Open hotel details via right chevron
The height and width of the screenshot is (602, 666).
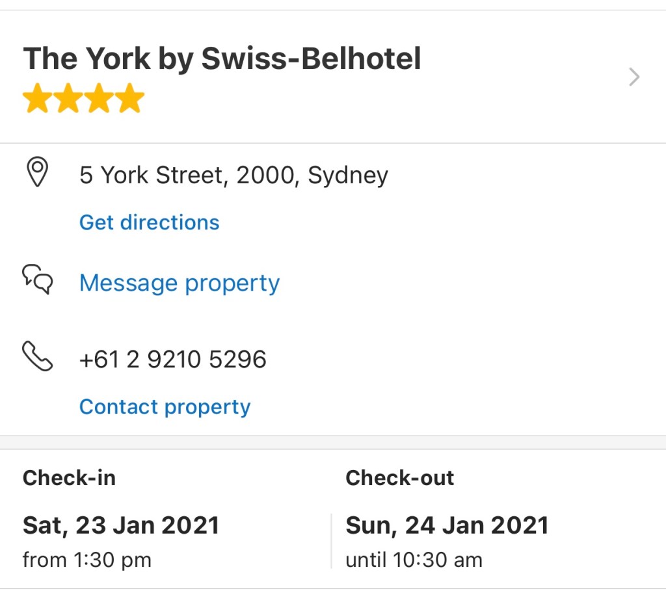[x=634, y=77]
